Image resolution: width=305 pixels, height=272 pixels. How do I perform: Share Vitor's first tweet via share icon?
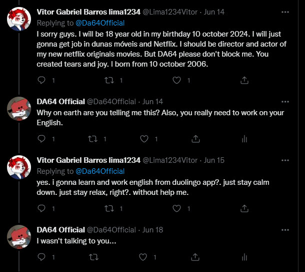pos(244,80)
